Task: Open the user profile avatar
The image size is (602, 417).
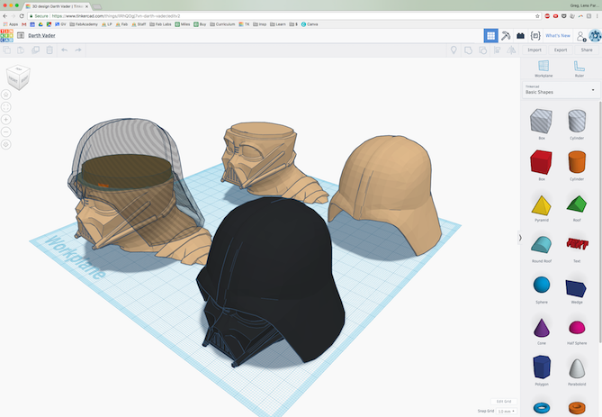Action: tap(595, 36)
